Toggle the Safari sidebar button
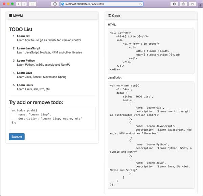This screenshot has height=196, width=203. click(32, 4)
